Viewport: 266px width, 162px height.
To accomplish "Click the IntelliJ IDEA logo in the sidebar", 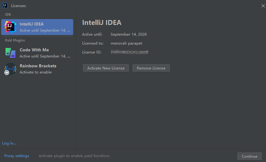I will click(10, 27).
